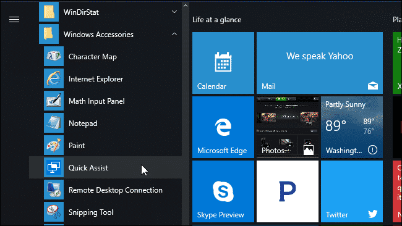Open the white Pandora P tile

pyautogui.click(x=288, y=191)
